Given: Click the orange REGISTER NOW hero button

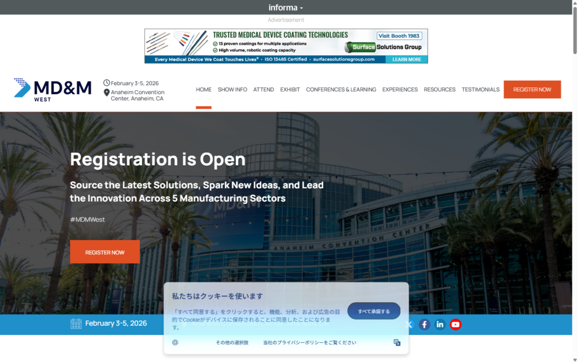Looking at the screenshot, I should [104, 252].
